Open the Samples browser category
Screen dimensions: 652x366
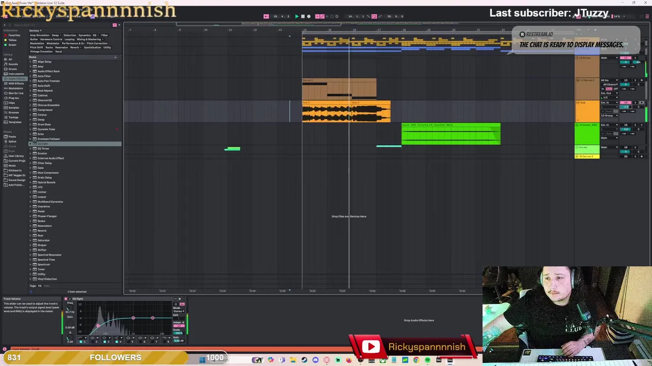click(14, 108)
